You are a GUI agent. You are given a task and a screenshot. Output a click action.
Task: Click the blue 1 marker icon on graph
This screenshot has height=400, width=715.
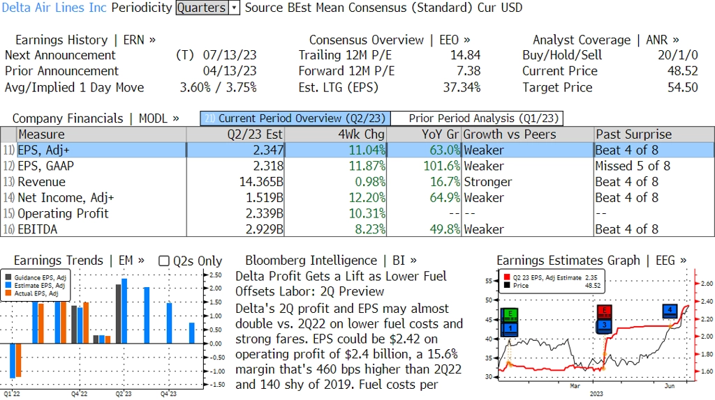coord(510,328)
